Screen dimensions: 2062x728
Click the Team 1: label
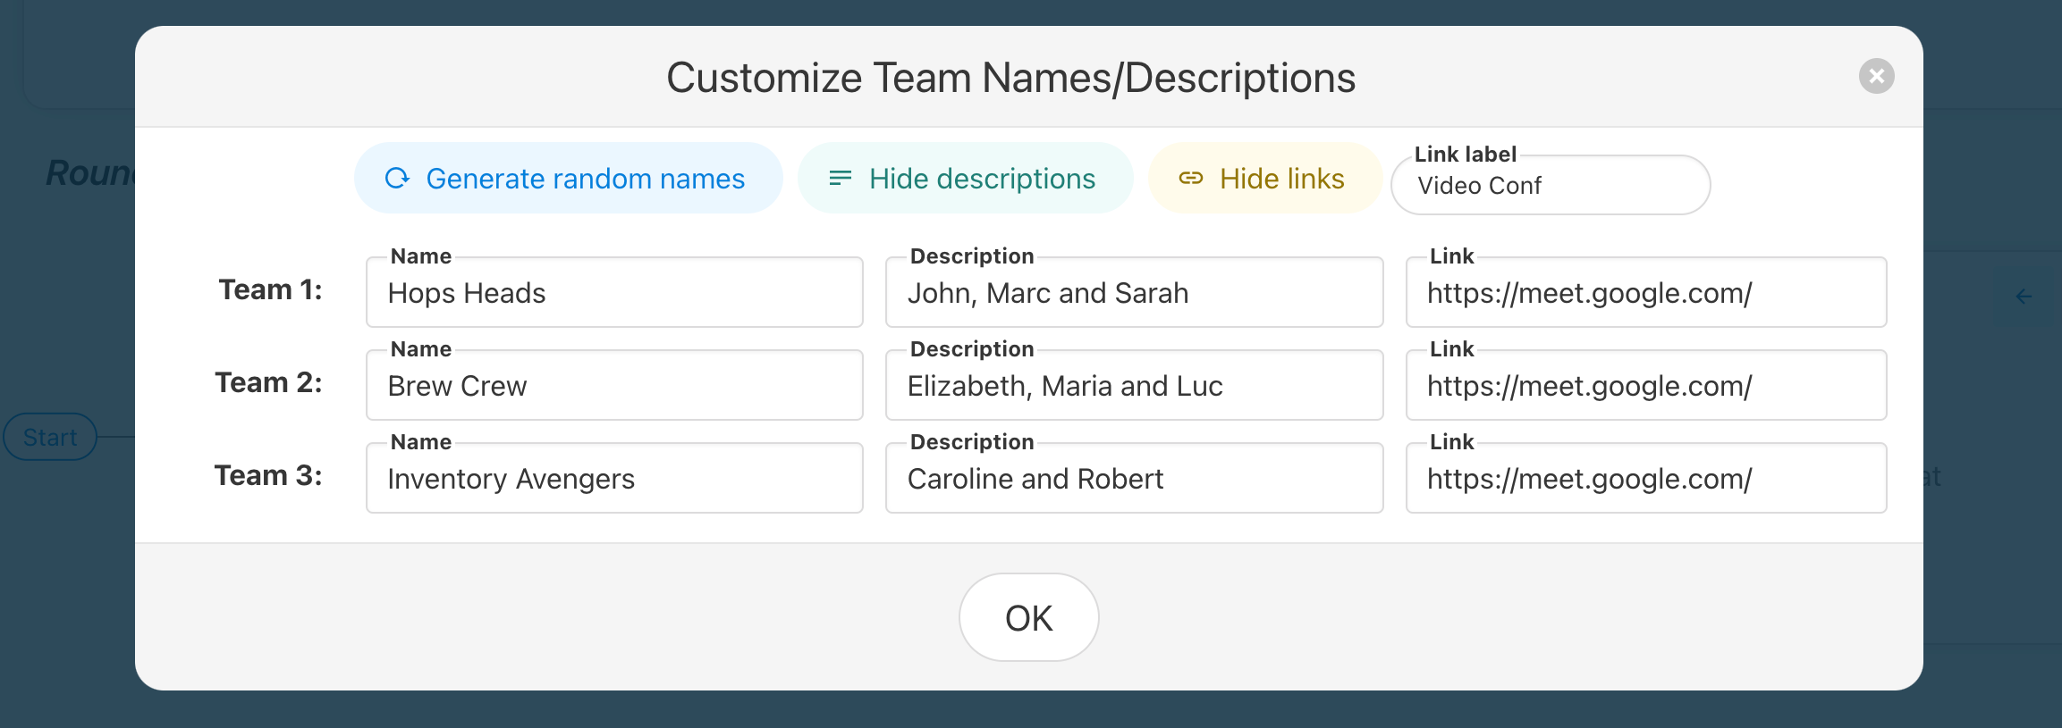pos(271,289)
